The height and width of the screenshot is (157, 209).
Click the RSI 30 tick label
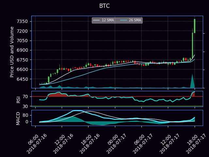coord(25,106)
